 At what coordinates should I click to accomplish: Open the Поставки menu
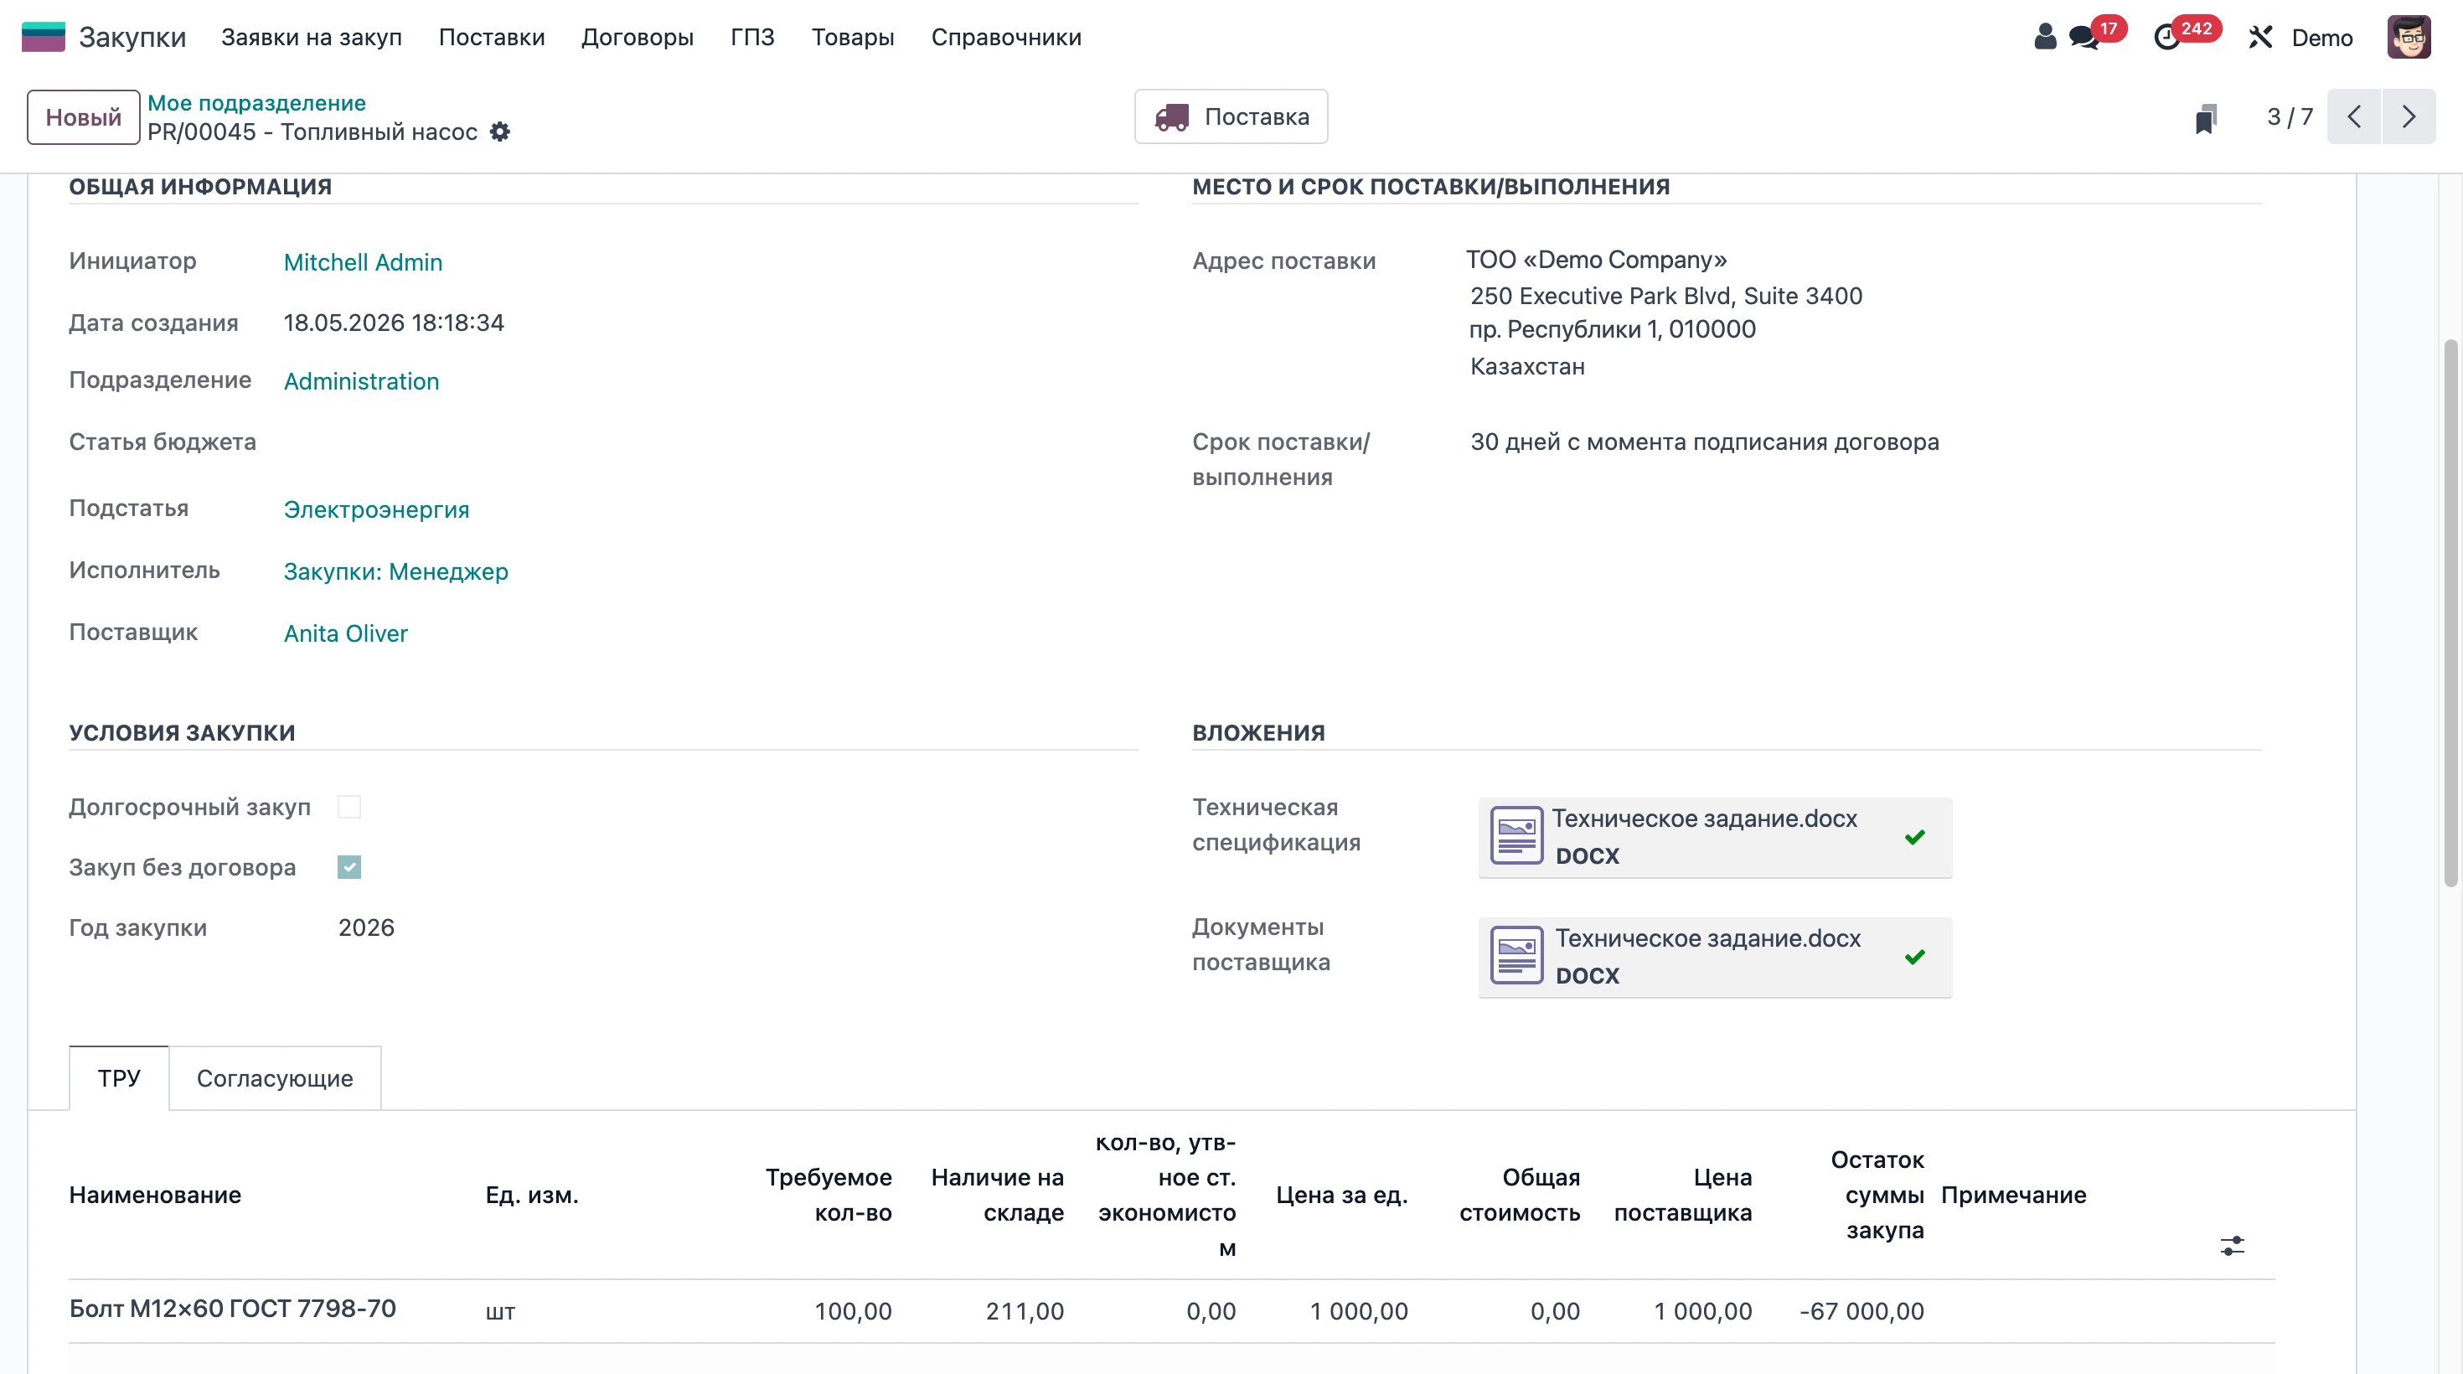coord(492,38)
